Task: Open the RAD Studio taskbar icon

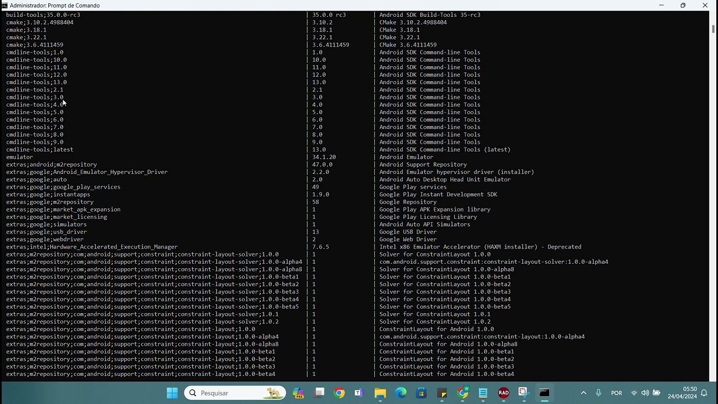Action: 504,393
